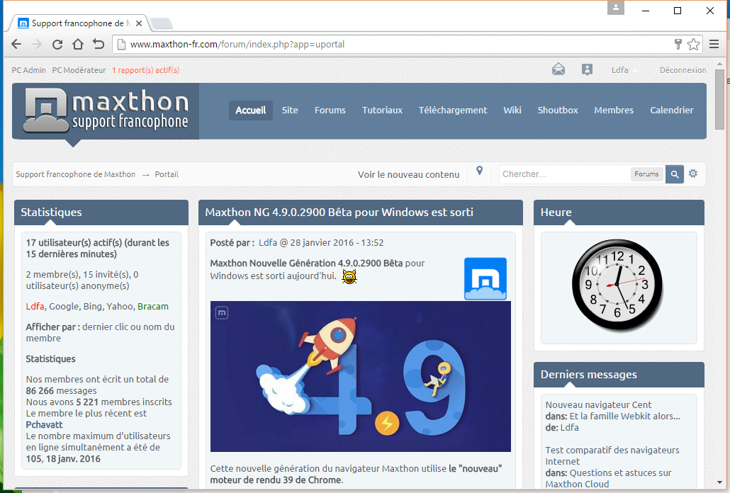
Task: Open the Maxthon 4.9 rocket banner image
Action: point(360,376)
